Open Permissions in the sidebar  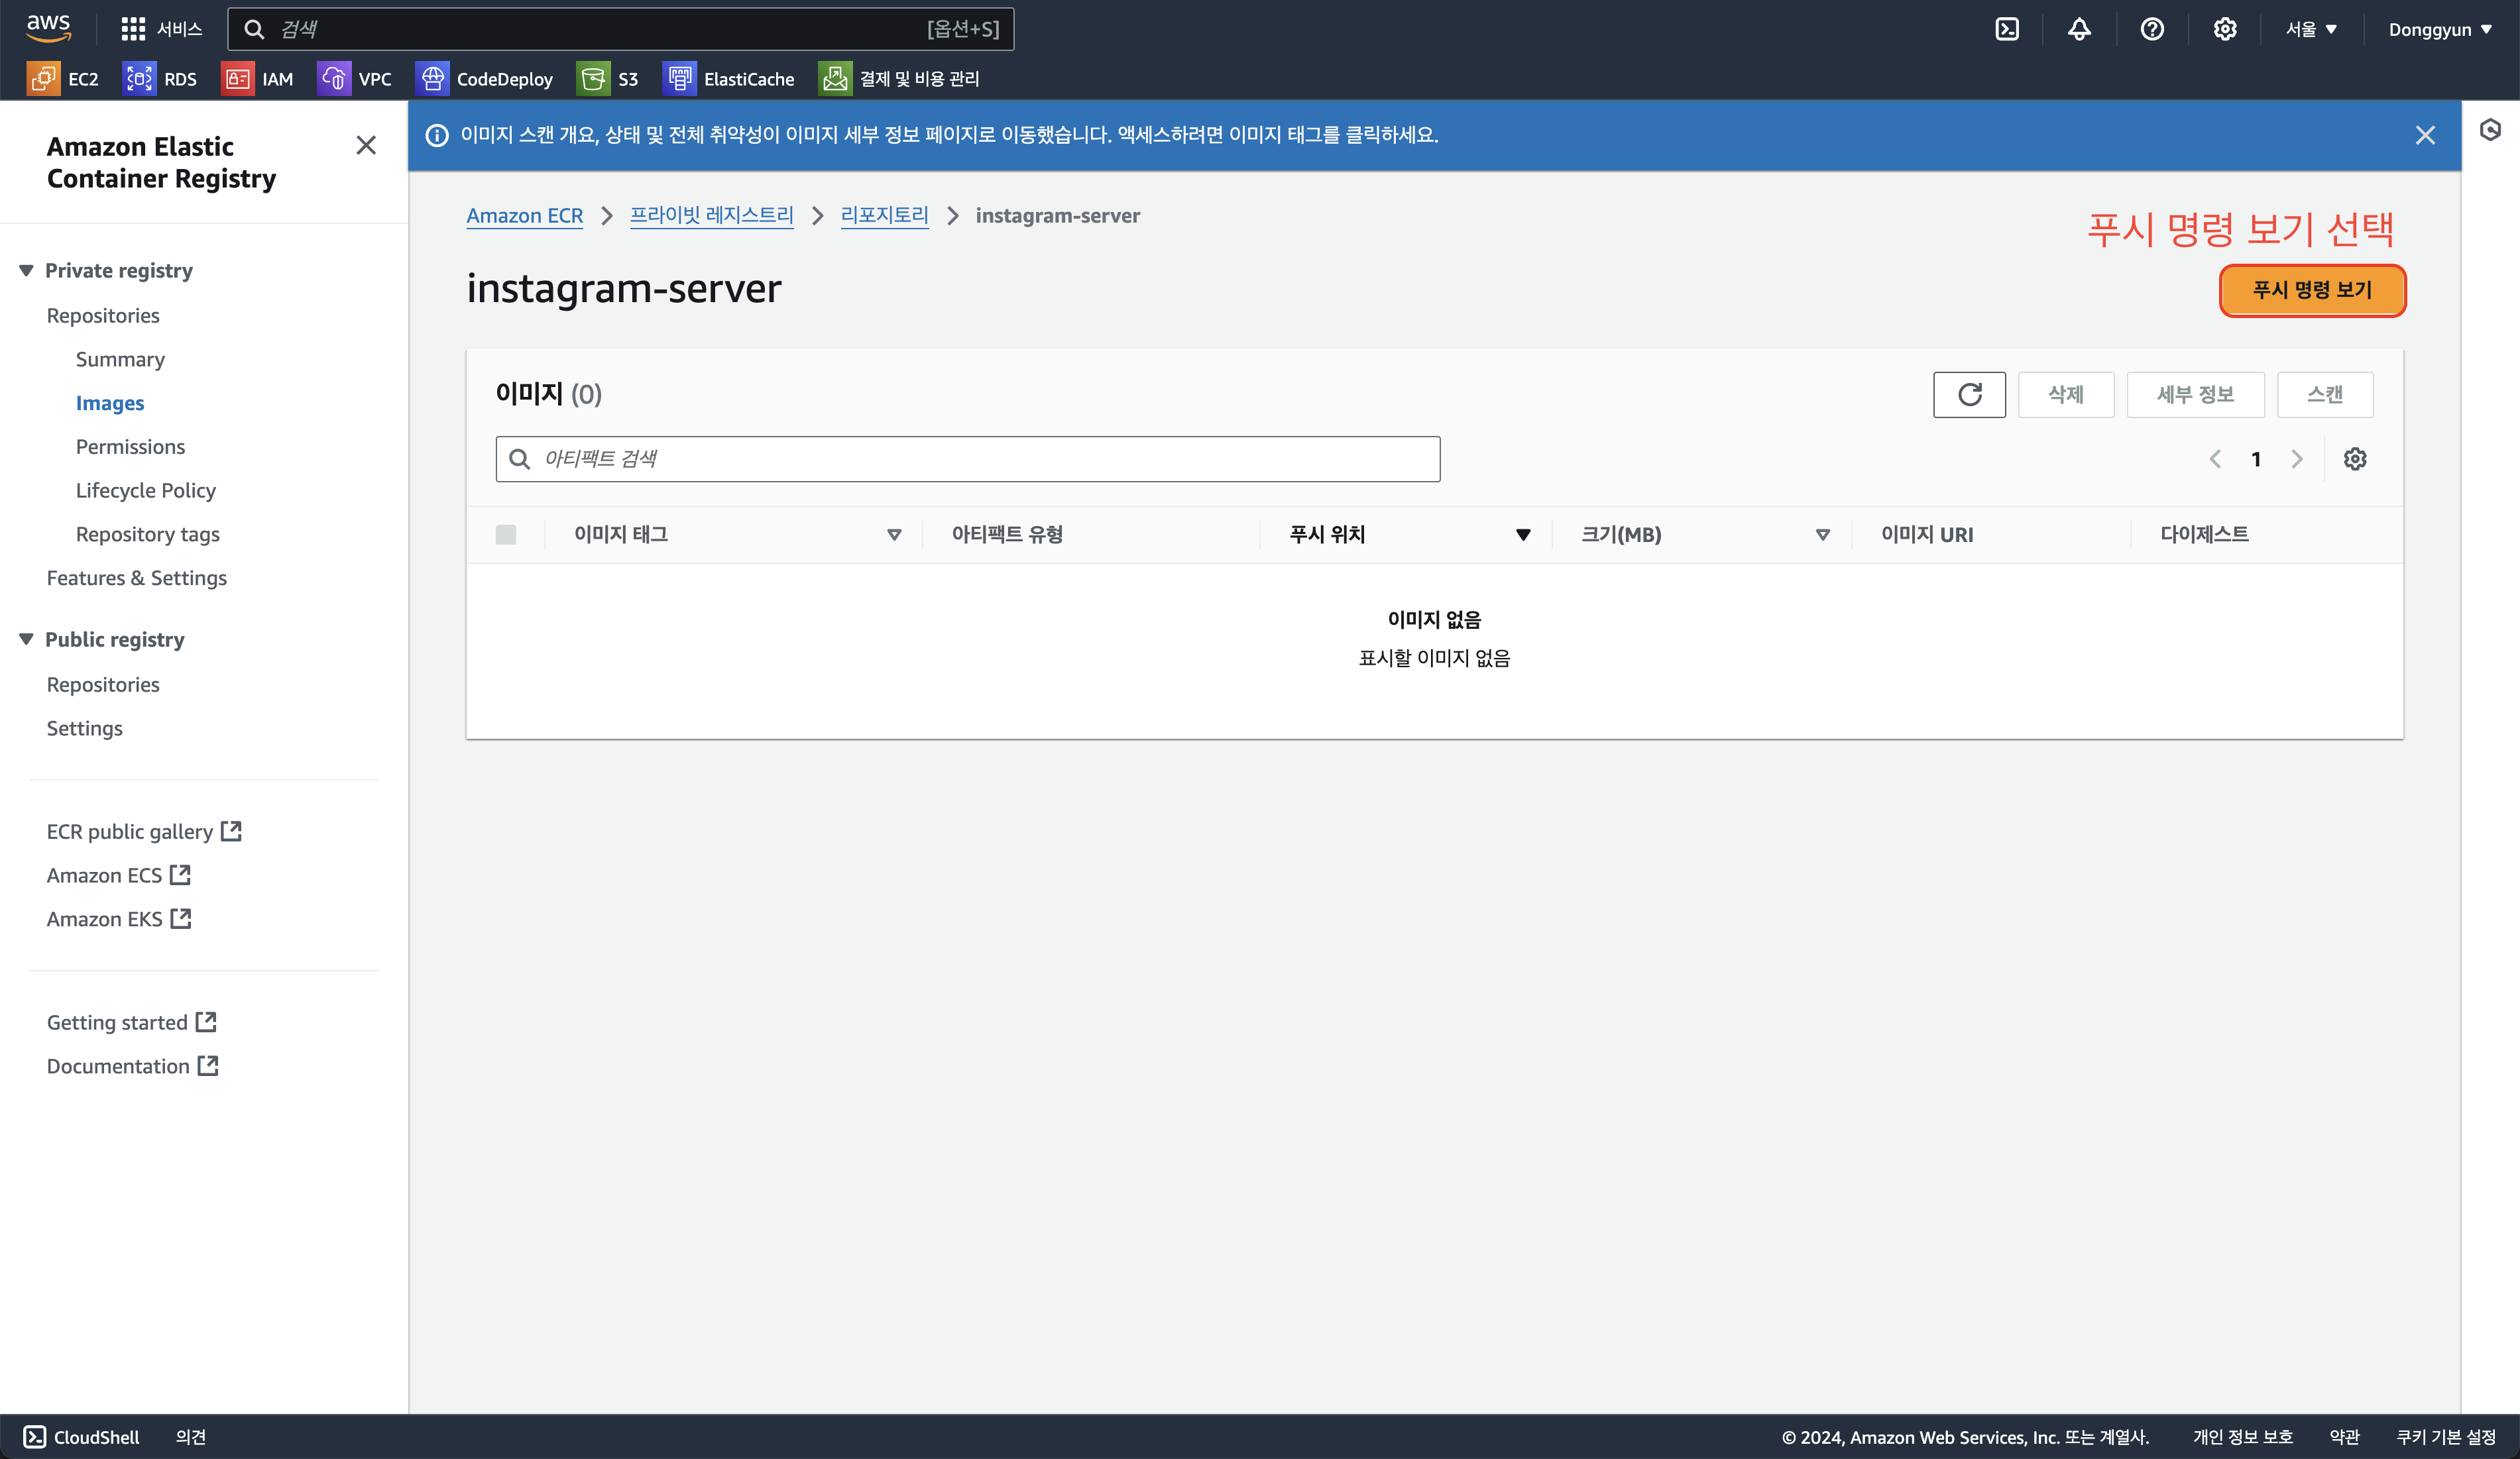(x=130, y=447)
